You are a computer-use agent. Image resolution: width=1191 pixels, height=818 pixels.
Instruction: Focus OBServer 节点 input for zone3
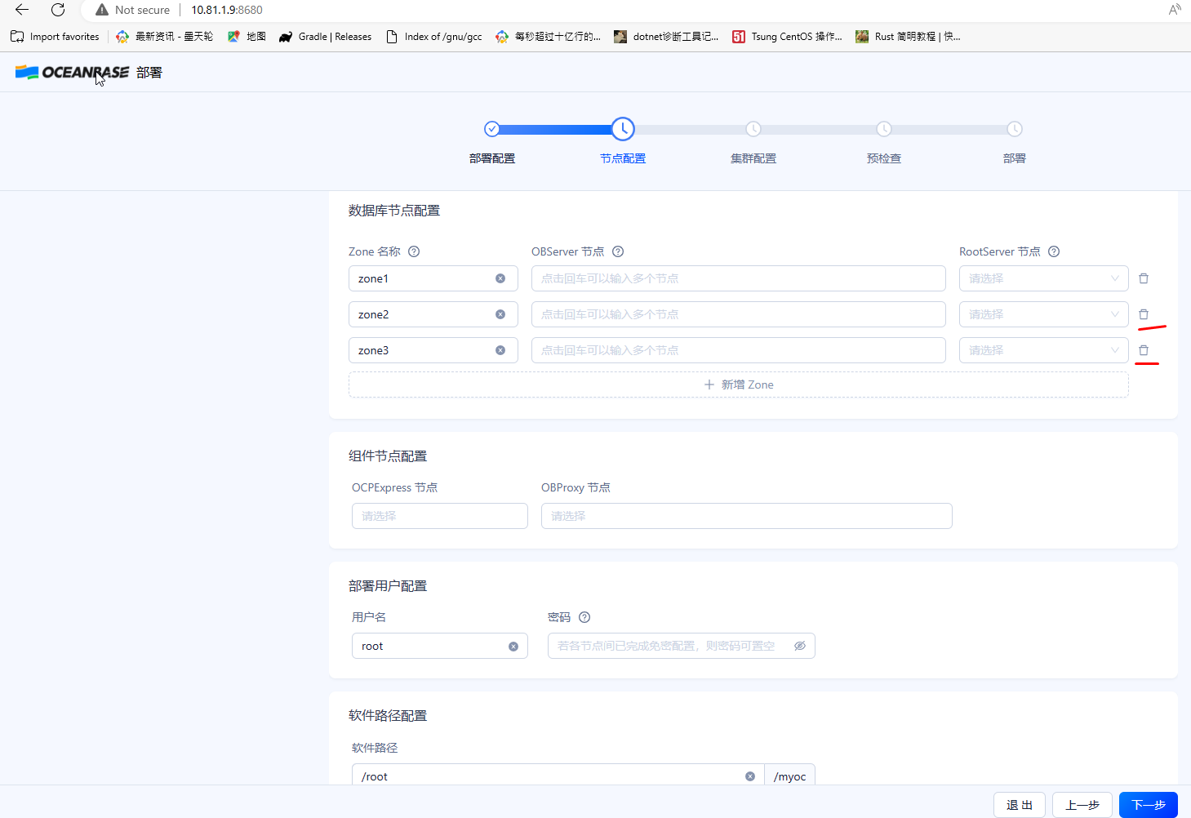tap(739, 350)
